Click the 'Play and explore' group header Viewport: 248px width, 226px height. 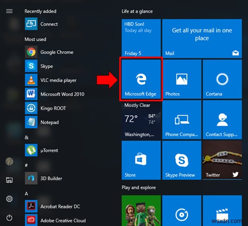click(139, 188)
